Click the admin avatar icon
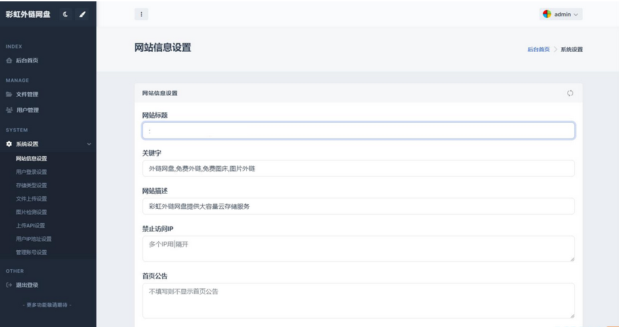This screenshot has width=619, height=327. (547, 14)
